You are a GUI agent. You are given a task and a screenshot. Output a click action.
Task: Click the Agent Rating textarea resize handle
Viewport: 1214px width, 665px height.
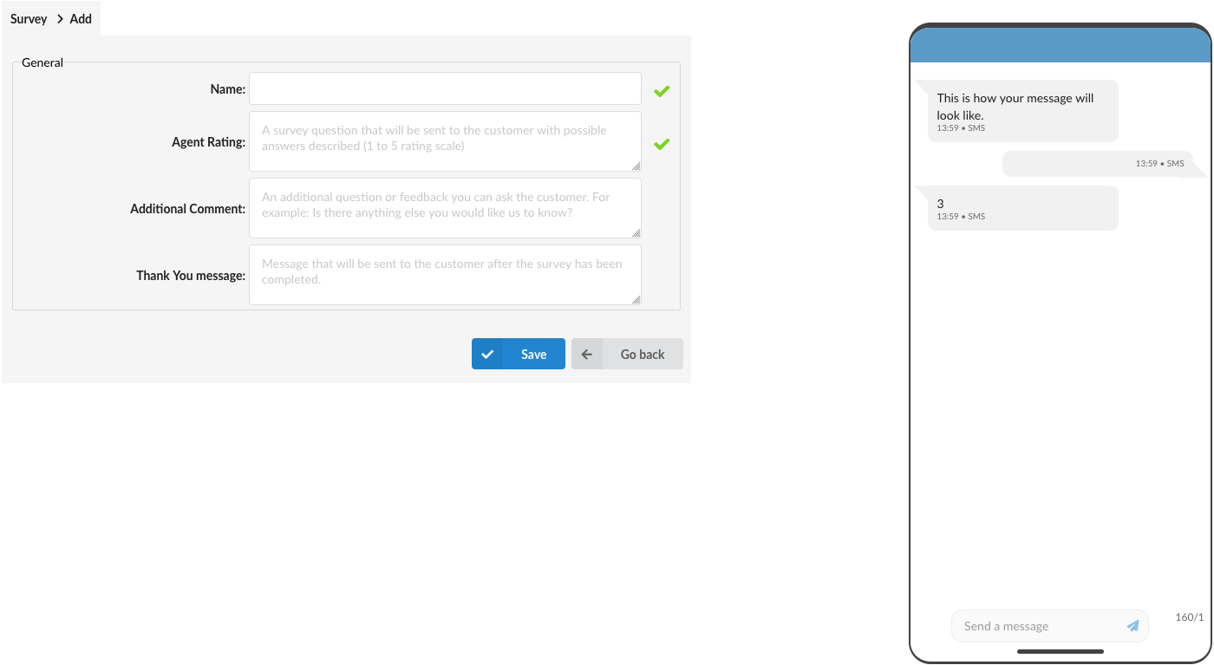pyautogui.click(x=636, y=166)
